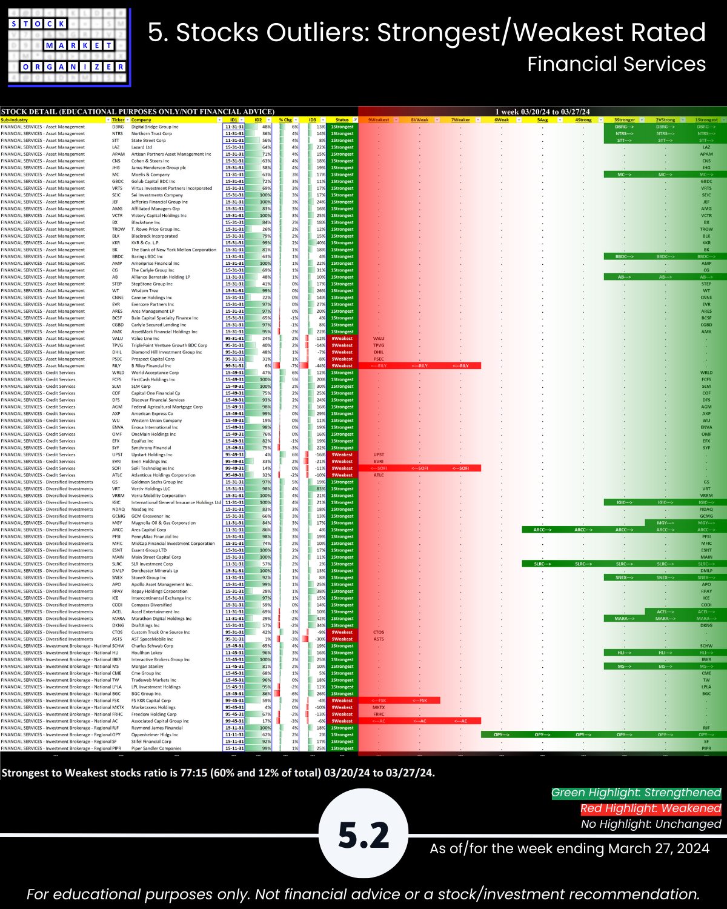Open the 2VStrong column filter arrow
Screen dimensions: 727x909
pos(683,120)
